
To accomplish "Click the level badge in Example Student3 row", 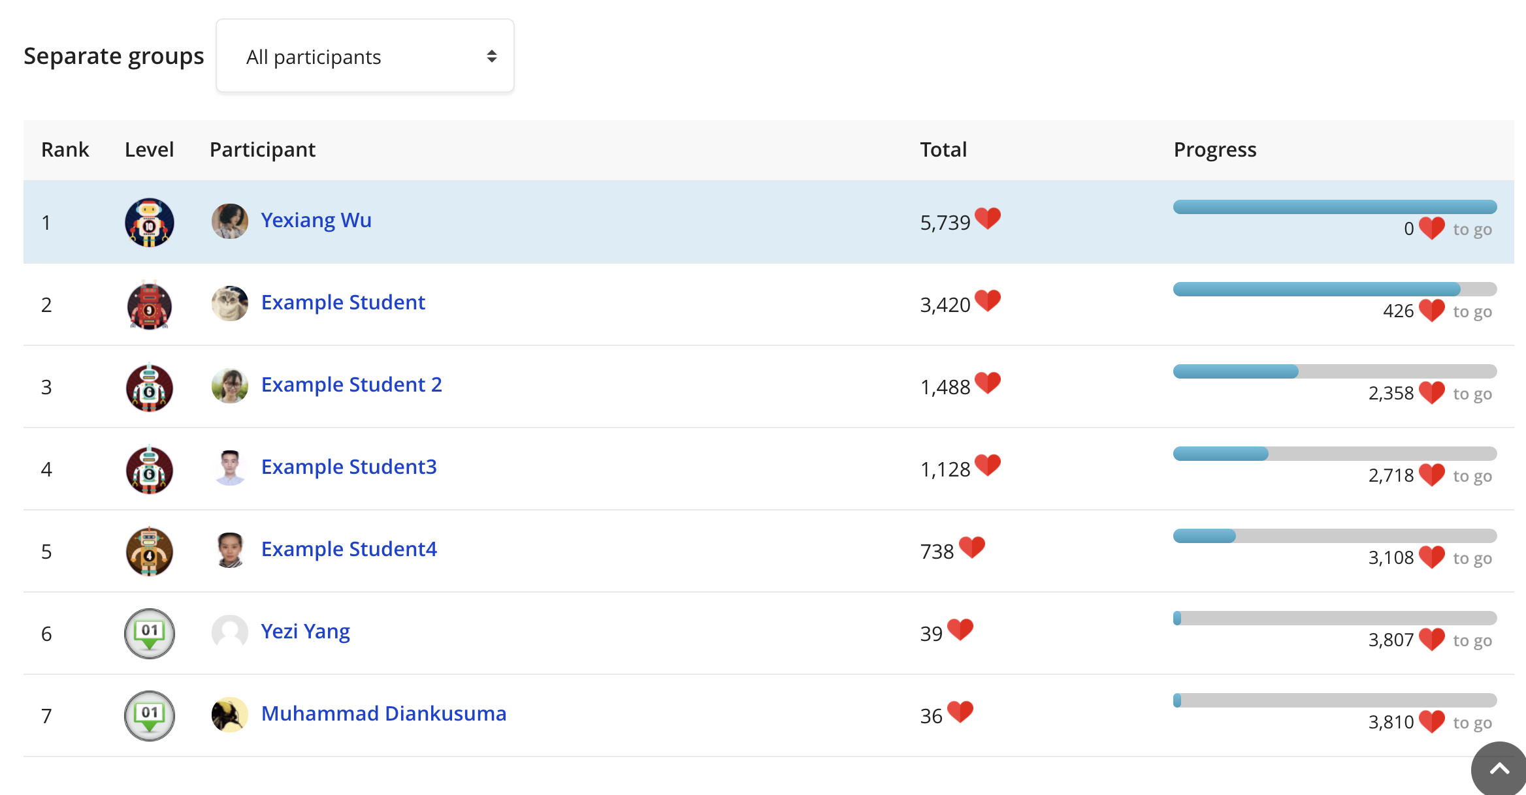I will (150, 469).
